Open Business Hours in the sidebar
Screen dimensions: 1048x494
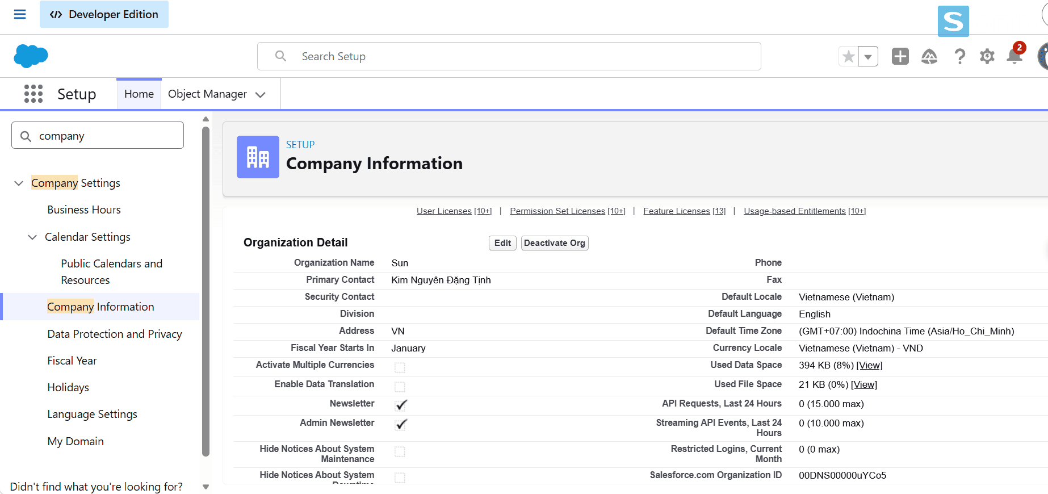pos(84,210)
